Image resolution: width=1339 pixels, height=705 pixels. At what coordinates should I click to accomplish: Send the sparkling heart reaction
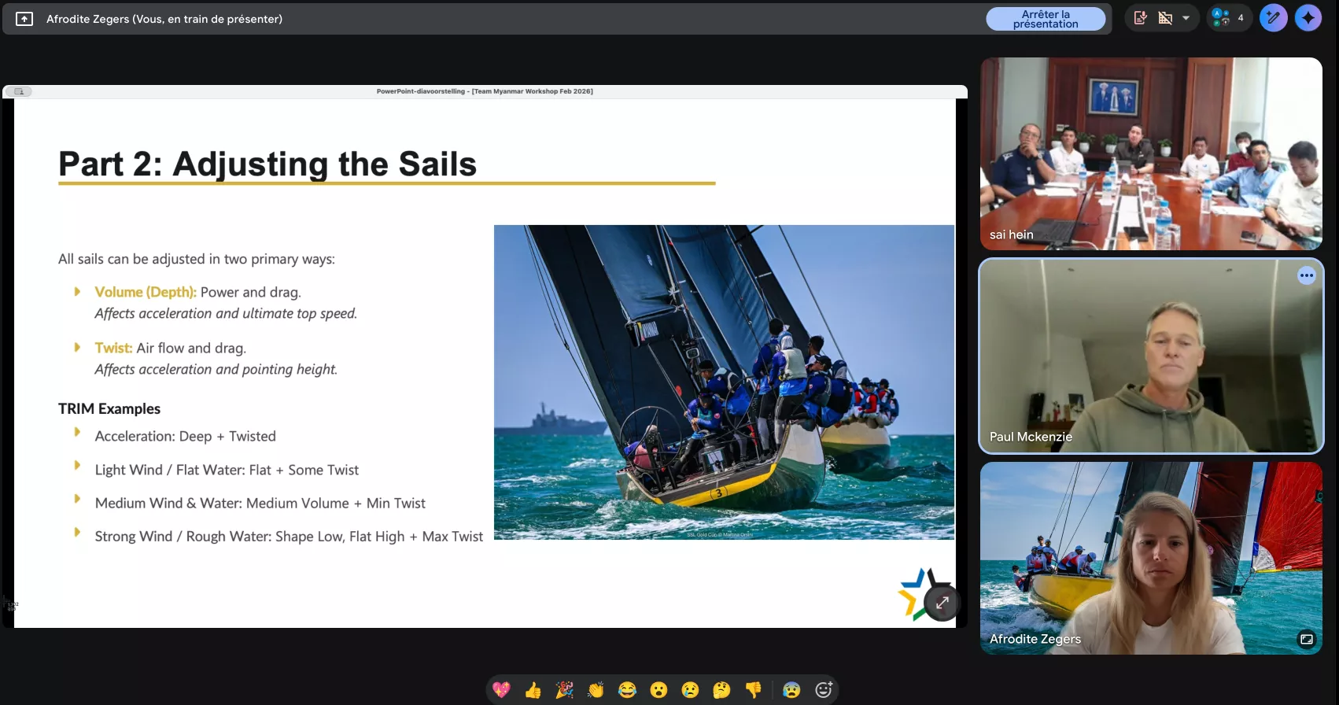coord(501,690)
